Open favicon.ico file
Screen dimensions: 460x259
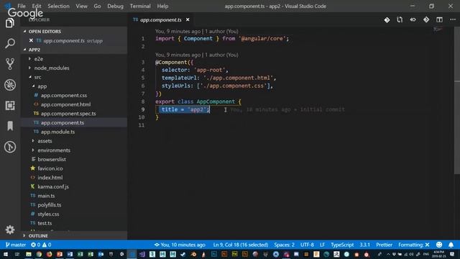point(50,168)
